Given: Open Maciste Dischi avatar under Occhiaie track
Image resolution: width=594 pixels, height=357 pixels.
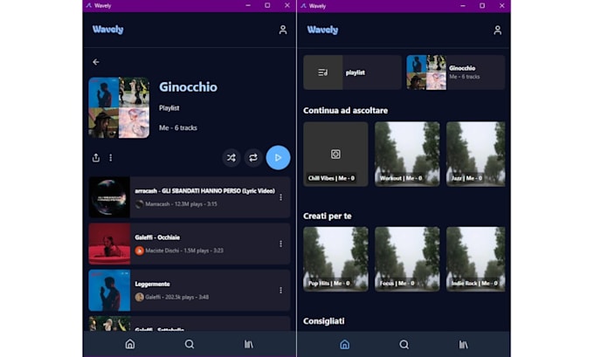Looking at the screenshot, I should tap(140, 251).
